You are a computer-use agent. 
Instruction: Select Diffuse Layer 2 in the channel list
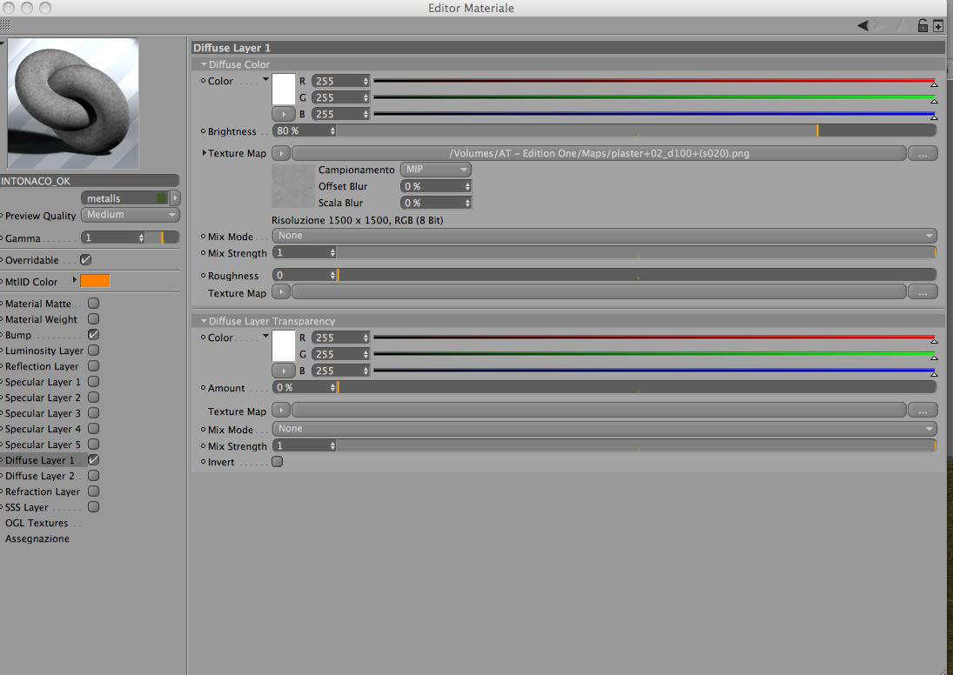(39, 476)
